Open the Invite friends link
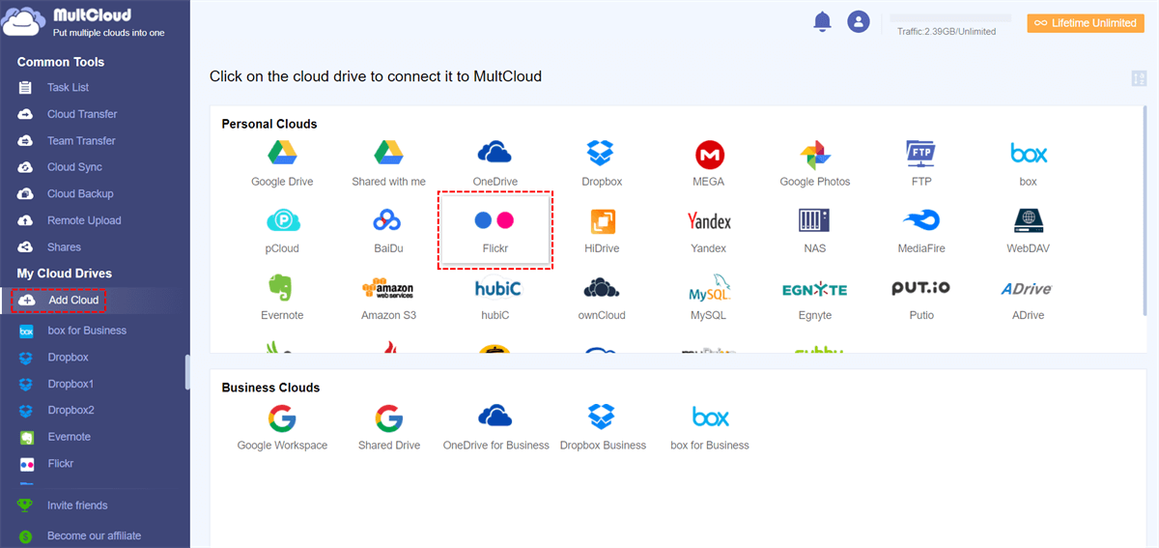 click(x=77, y=505)
